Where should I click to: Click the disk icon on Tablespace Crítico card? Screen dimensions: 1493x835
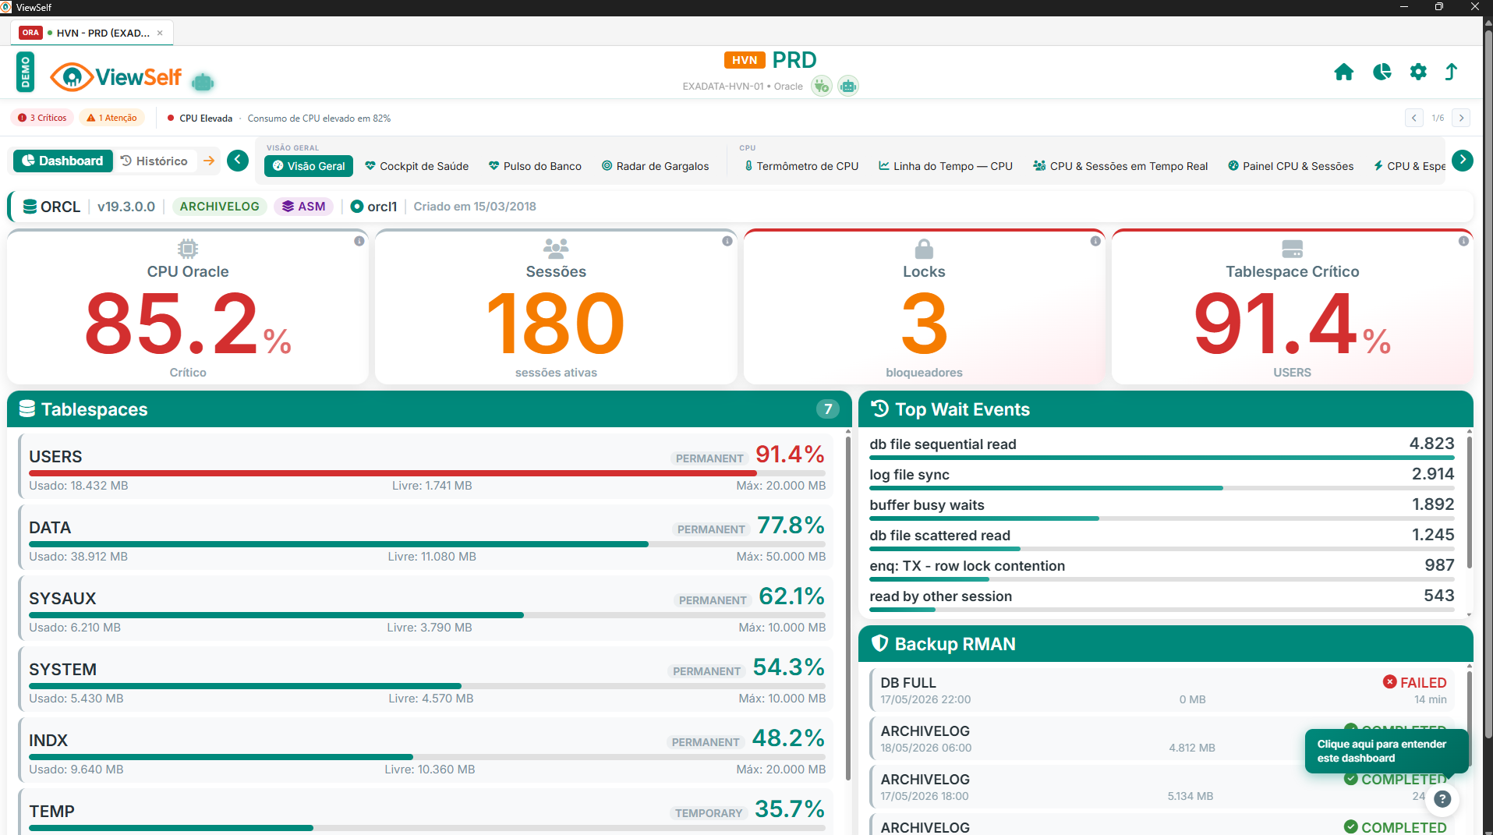coord(1292,249)
